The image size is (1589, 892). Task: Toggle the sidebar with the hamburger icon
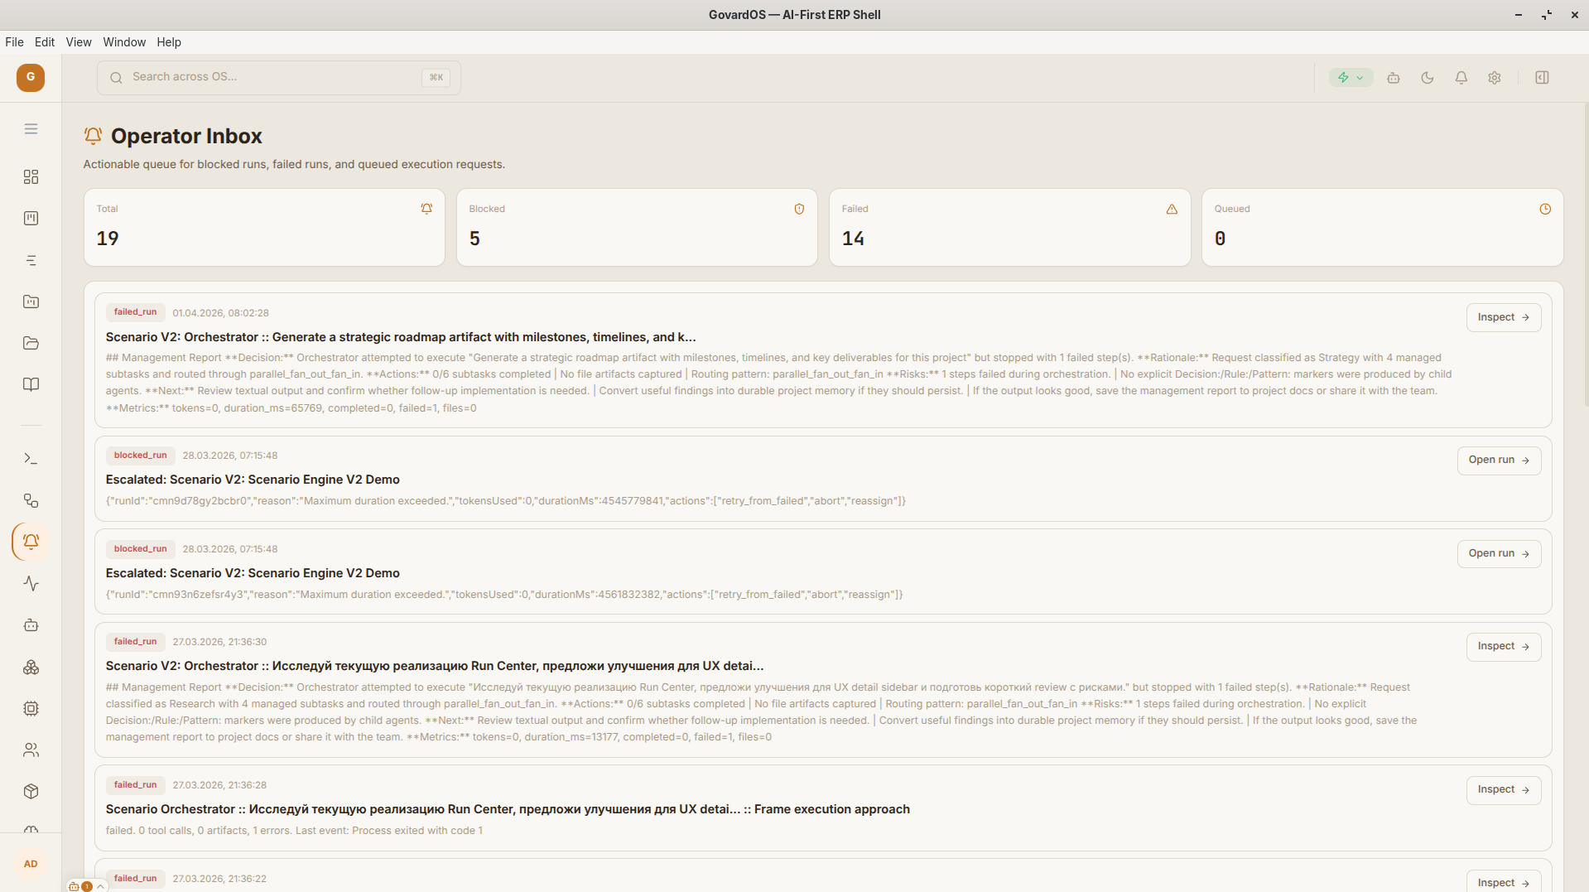click(31, 129)
